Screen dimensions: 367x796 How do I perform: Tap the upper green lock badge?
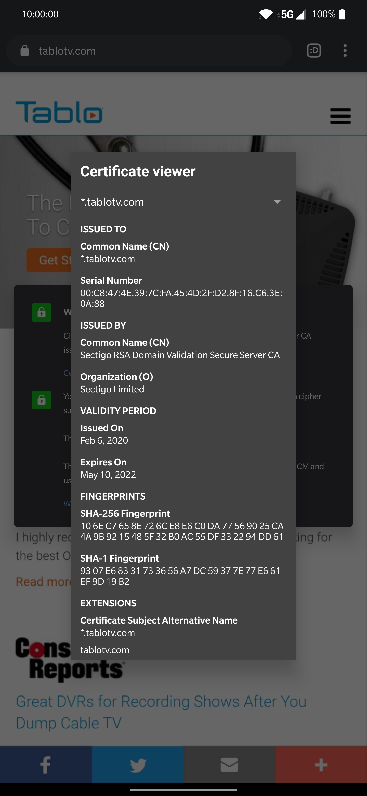point(41,313)
